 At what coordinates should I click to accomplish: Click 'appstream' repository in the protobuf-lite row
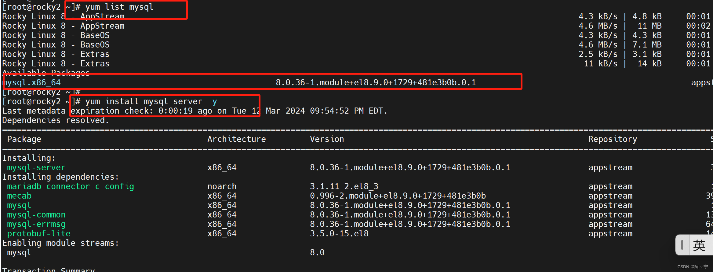[610, 234]
